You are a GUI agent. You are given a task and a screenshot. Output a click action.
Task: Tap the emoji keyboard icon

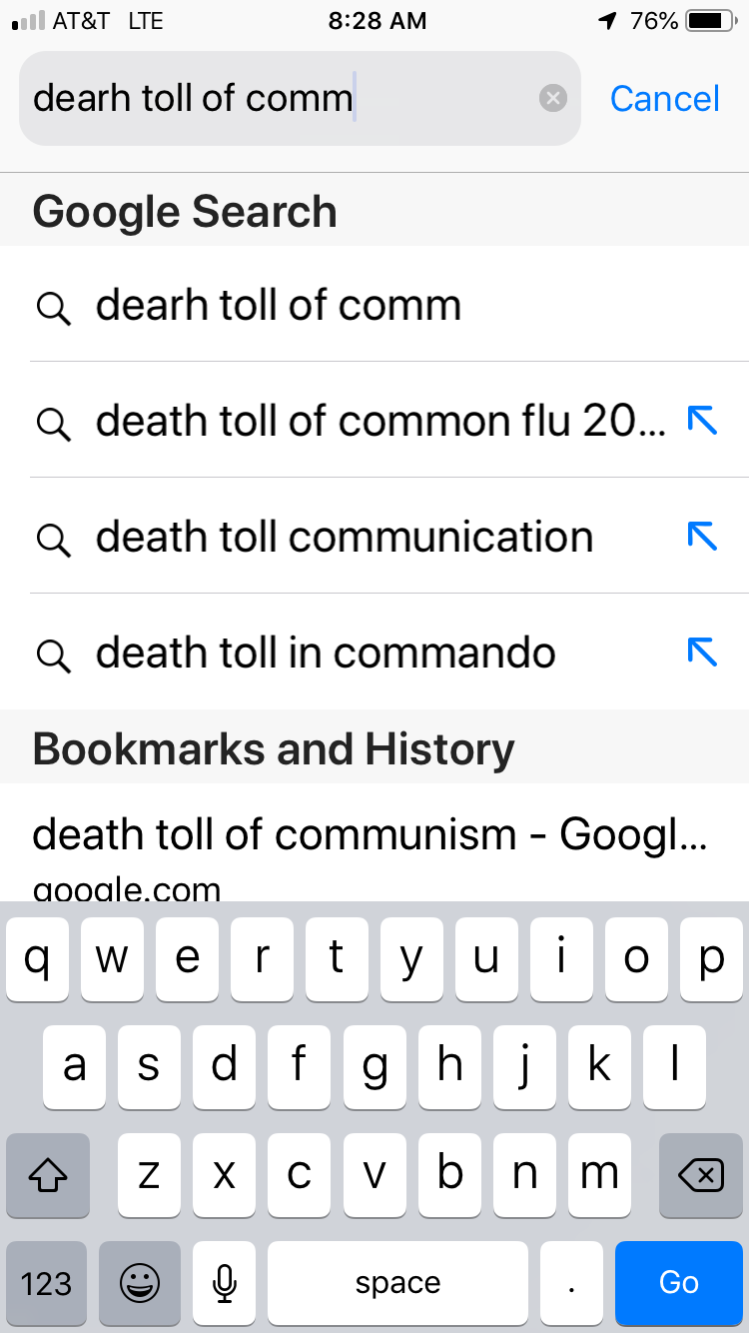[140, 1283]
